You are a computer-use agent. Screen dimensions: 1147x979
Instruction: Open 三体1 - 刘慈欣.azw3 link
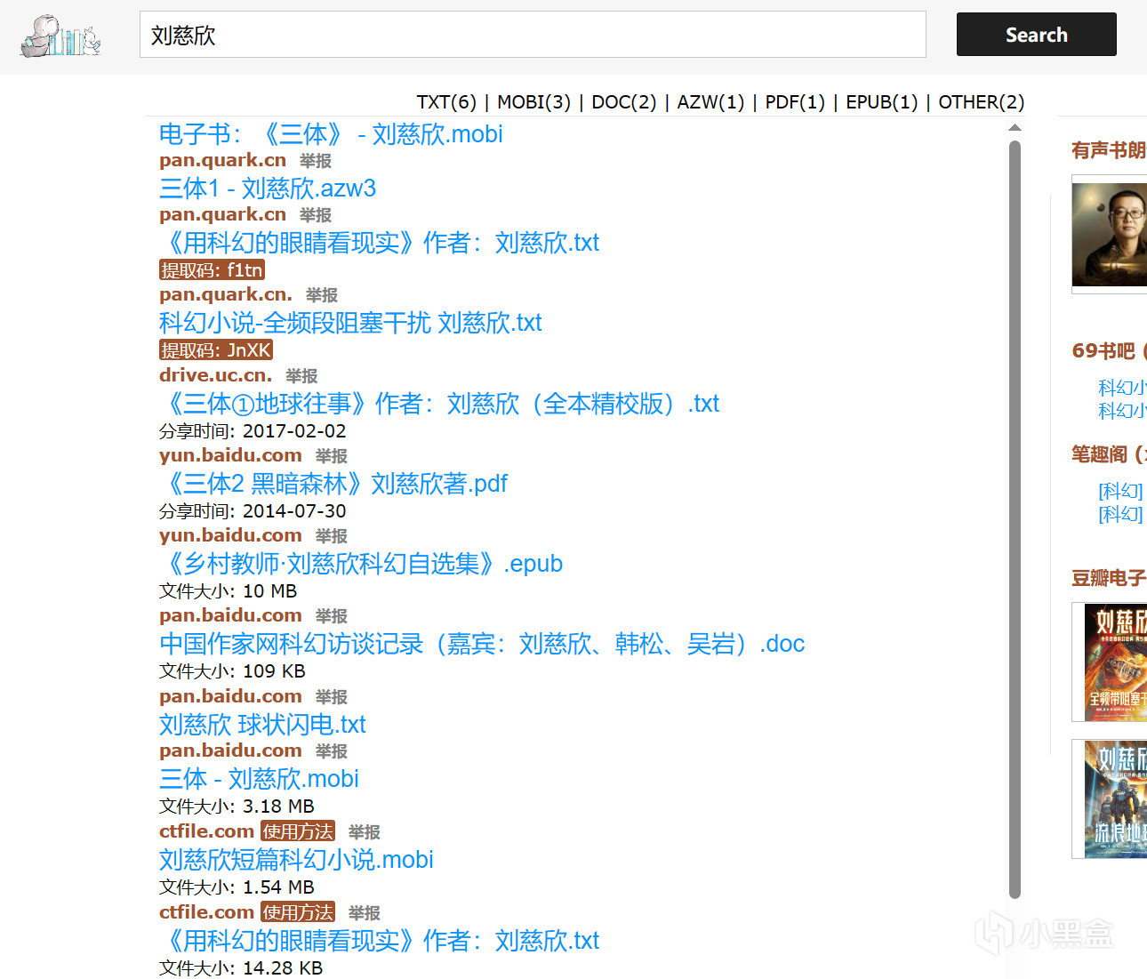[x=268, y=189]
